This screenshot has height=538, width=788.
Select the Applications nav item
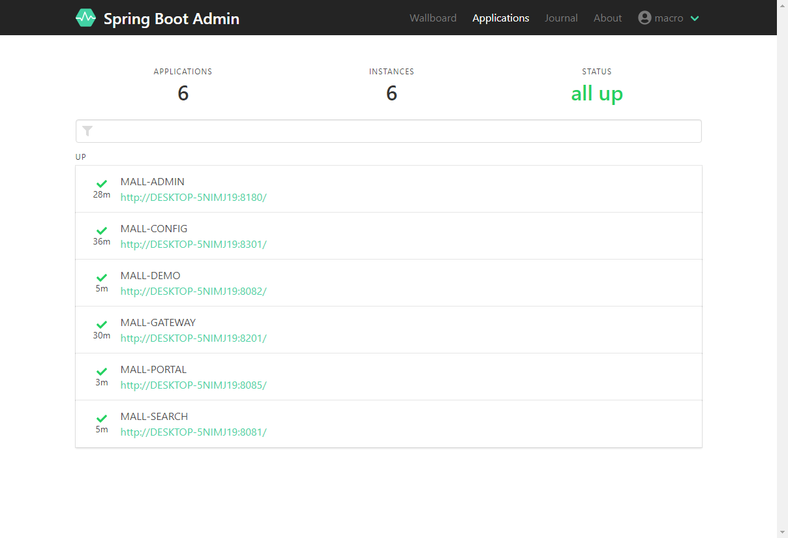click(500, 18)
